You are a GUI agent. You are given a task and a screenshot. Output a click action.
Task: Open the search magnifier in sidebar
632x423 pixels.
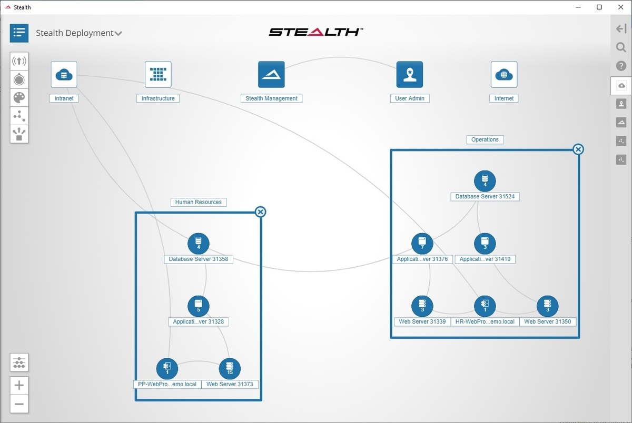pos(621,48)
